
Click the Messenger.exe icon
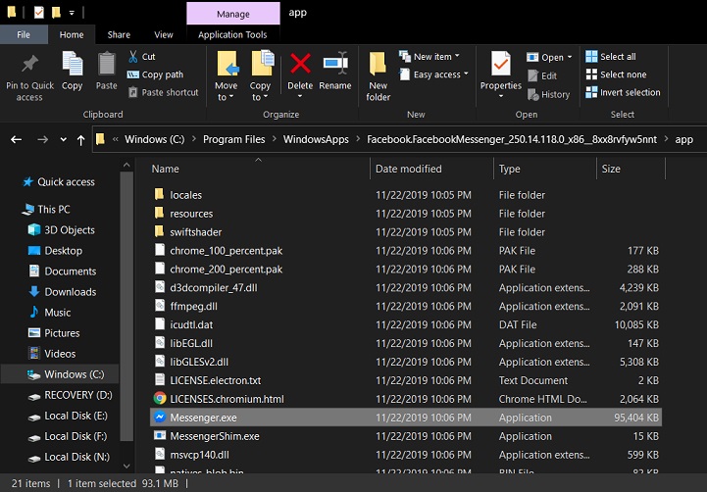160,418
